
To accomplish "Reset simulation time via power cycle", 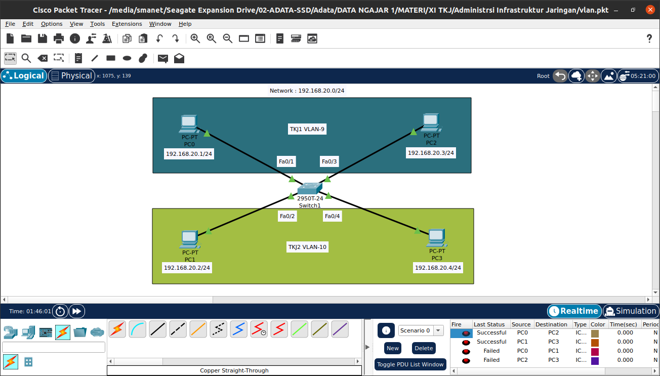I will click(60, 311).
